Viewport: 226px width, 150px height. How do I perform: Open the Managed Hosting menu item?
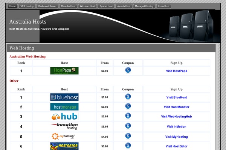pos(144,6)
